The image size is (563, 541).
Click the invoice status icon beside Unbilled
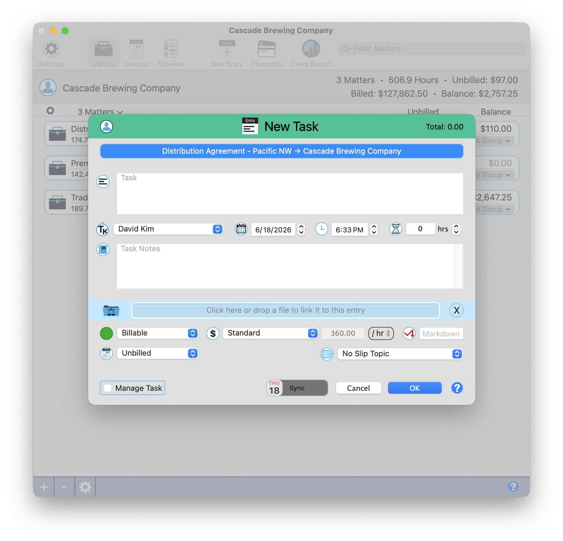106,354
